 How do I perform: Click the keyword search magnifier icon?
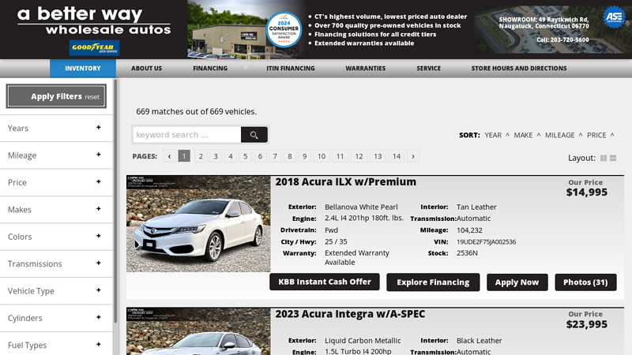pos(254,135)
